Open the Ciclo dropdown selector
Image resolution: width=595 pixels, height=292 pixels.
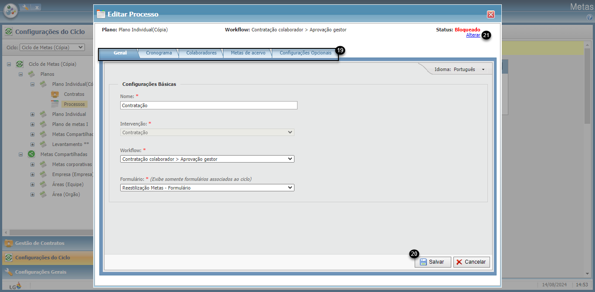click(52, 47)
